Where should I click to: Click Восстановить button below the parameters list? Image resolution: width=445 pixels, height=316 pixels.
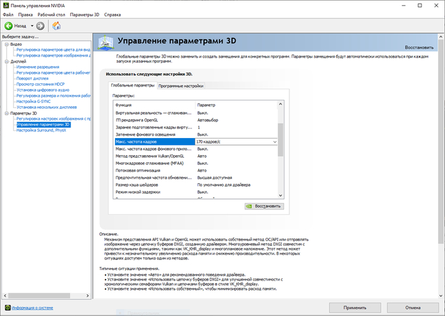click(264, 207)
